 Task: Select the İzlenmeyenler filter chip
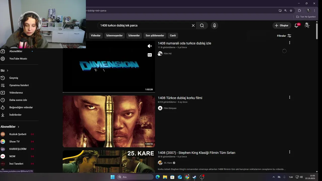tap(114, 35)
